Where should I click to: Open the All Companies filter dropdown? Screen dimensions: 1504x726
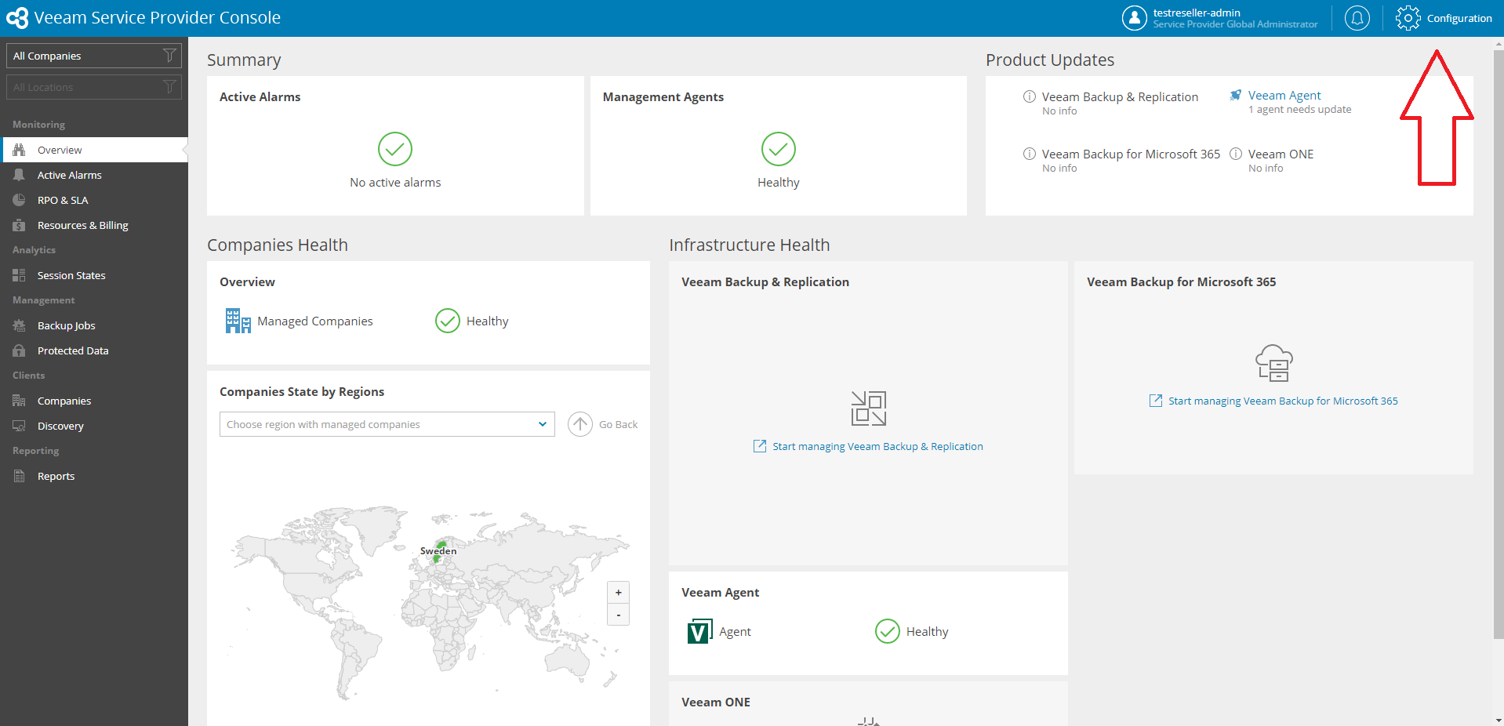(94, 56)
